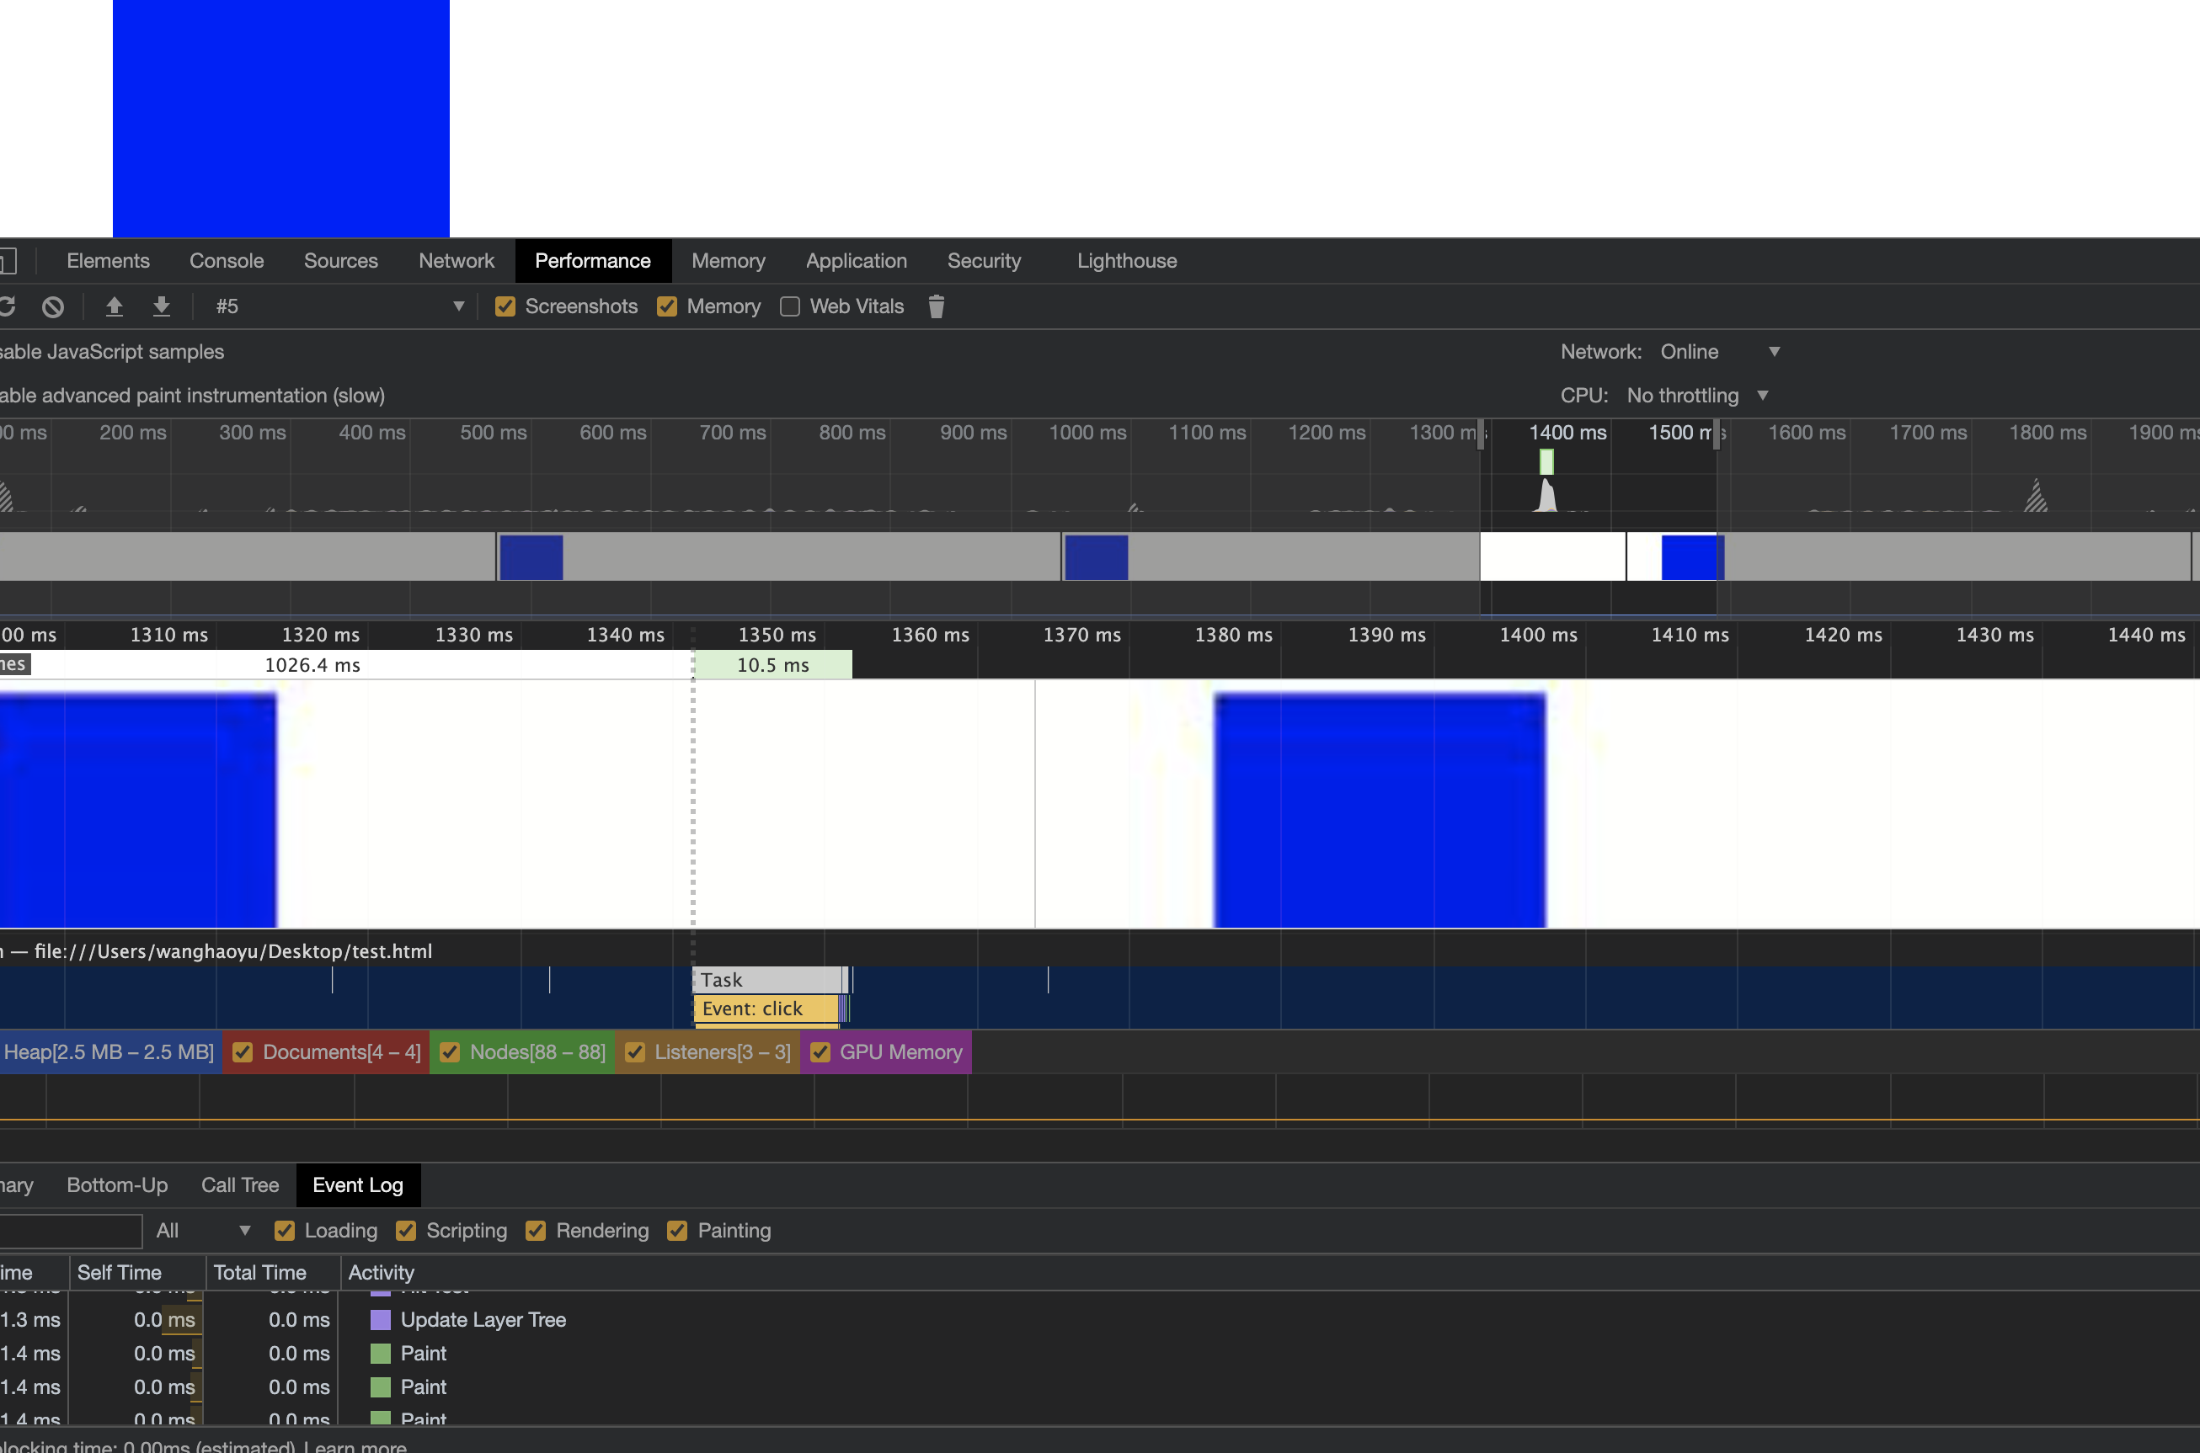Switch to the Bottom-Up tab
The width and height of the screenshot is (2200, 1453).
click(x=117, y=1185)
